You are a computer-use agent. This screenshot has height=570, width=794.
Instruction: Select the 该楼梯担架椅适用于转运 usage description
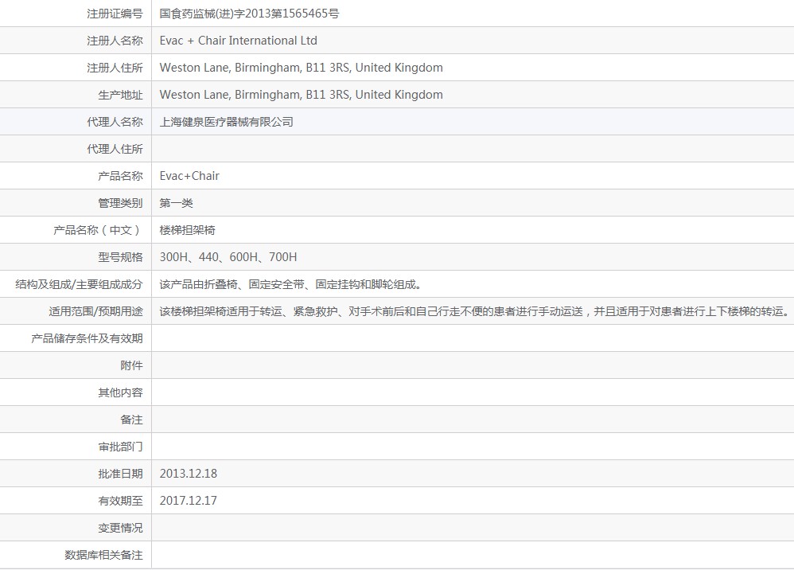pyautogui.click(x=475, y=311)
